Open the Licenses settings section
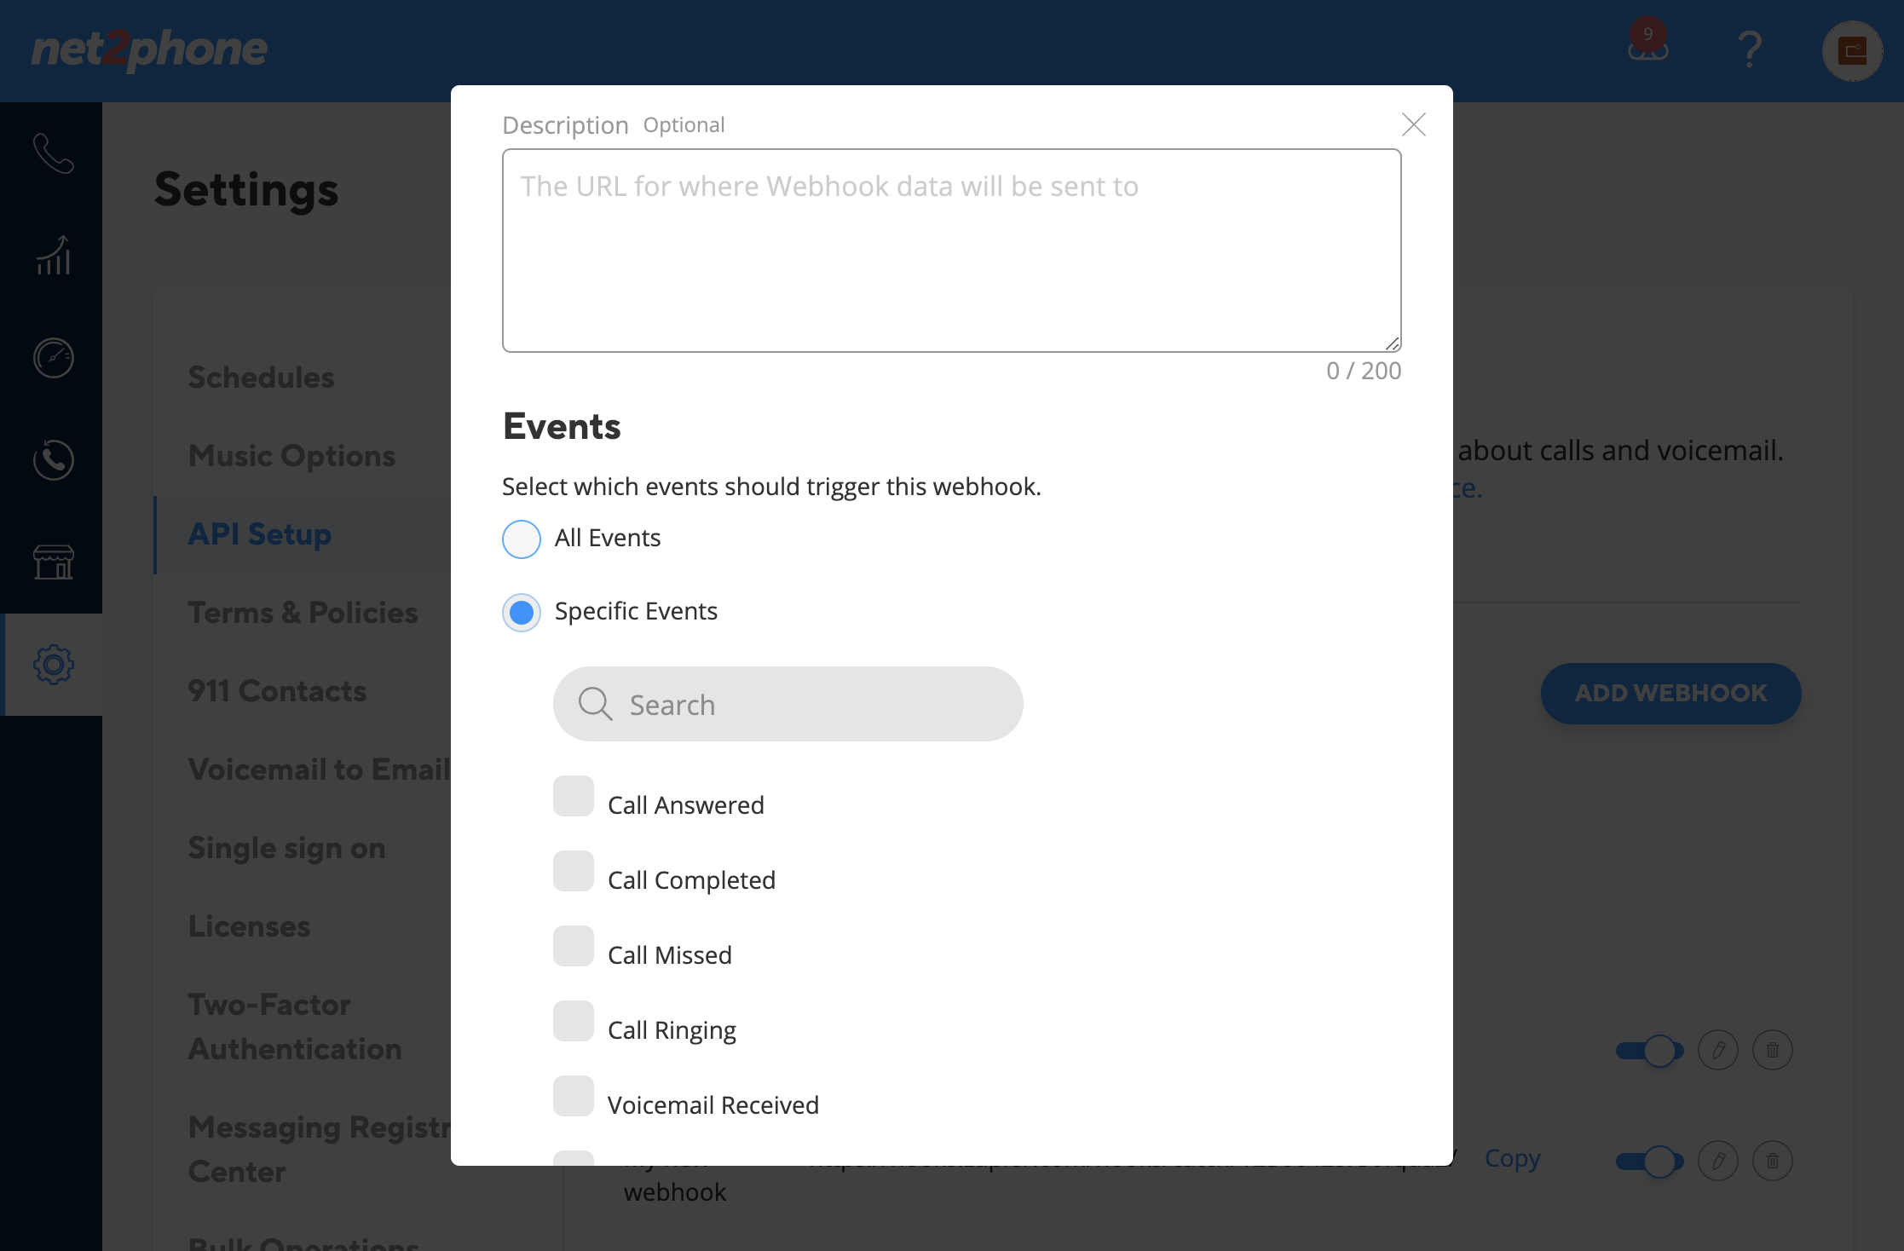Screen dimensions: 1904x1251 click(249, 925)
